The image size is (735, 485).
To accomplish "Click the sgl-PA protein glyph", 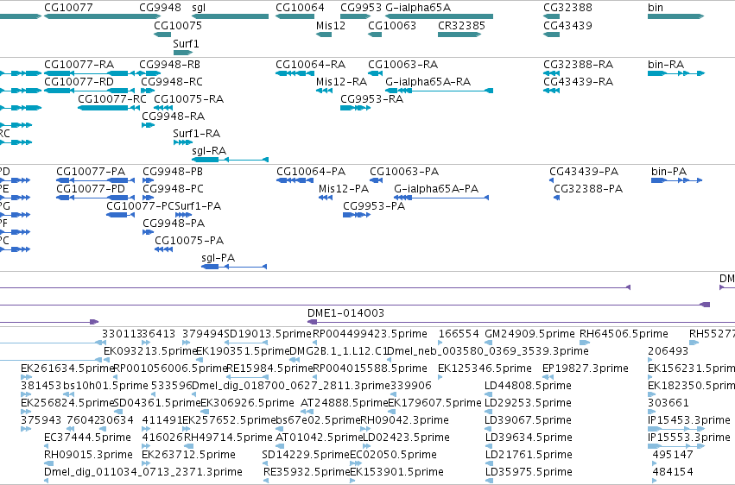I will pyautogui.click(x=234, y=267).
